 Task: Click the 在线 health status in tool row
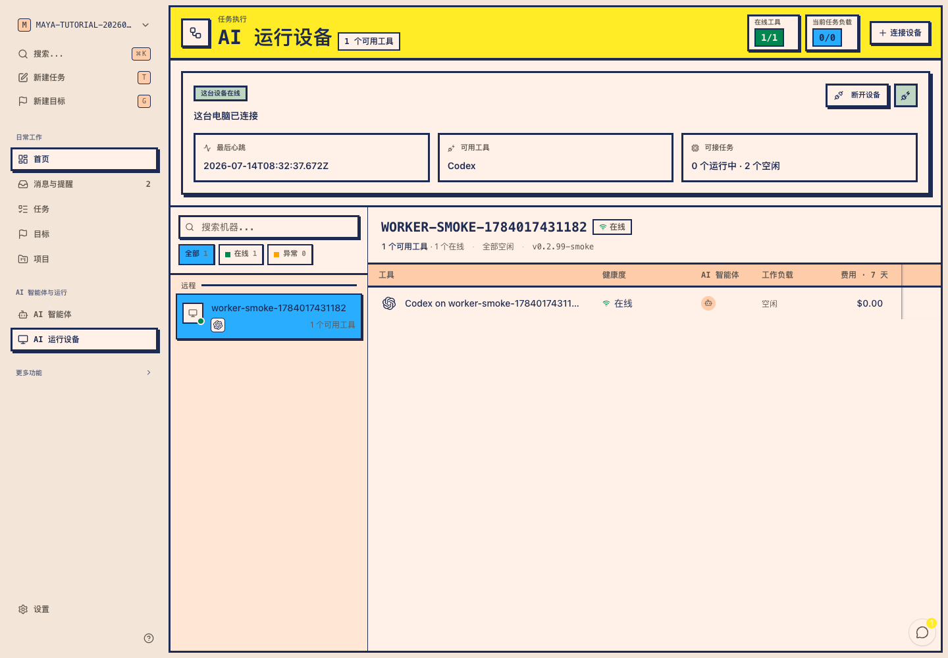(x=617, y=303)
